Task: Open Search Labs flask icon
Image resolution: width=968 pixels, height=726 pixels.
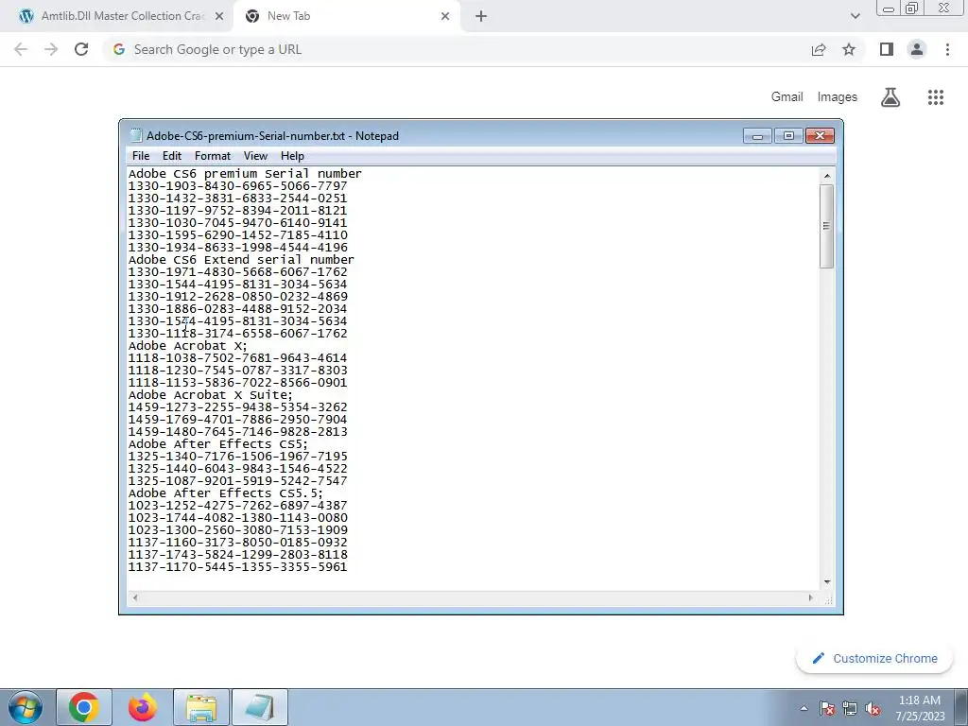Action: point(890,97)
